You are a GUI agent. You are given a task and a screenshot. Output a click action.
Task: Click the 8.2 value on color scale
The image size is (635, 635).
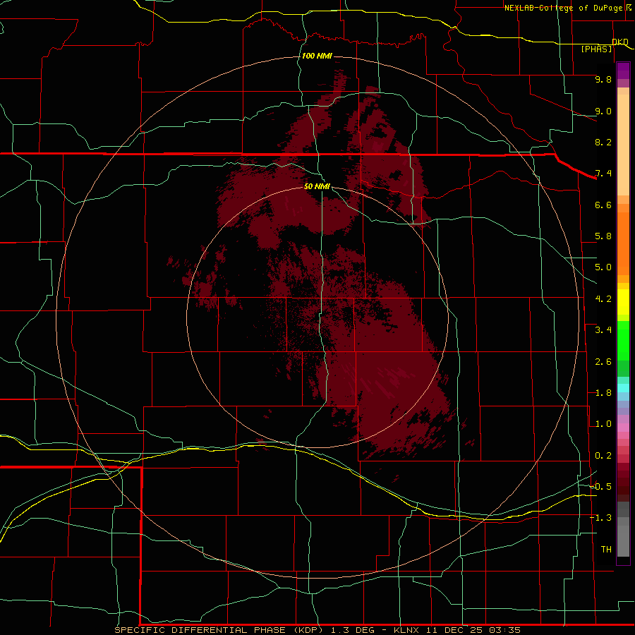coord(603,142)
